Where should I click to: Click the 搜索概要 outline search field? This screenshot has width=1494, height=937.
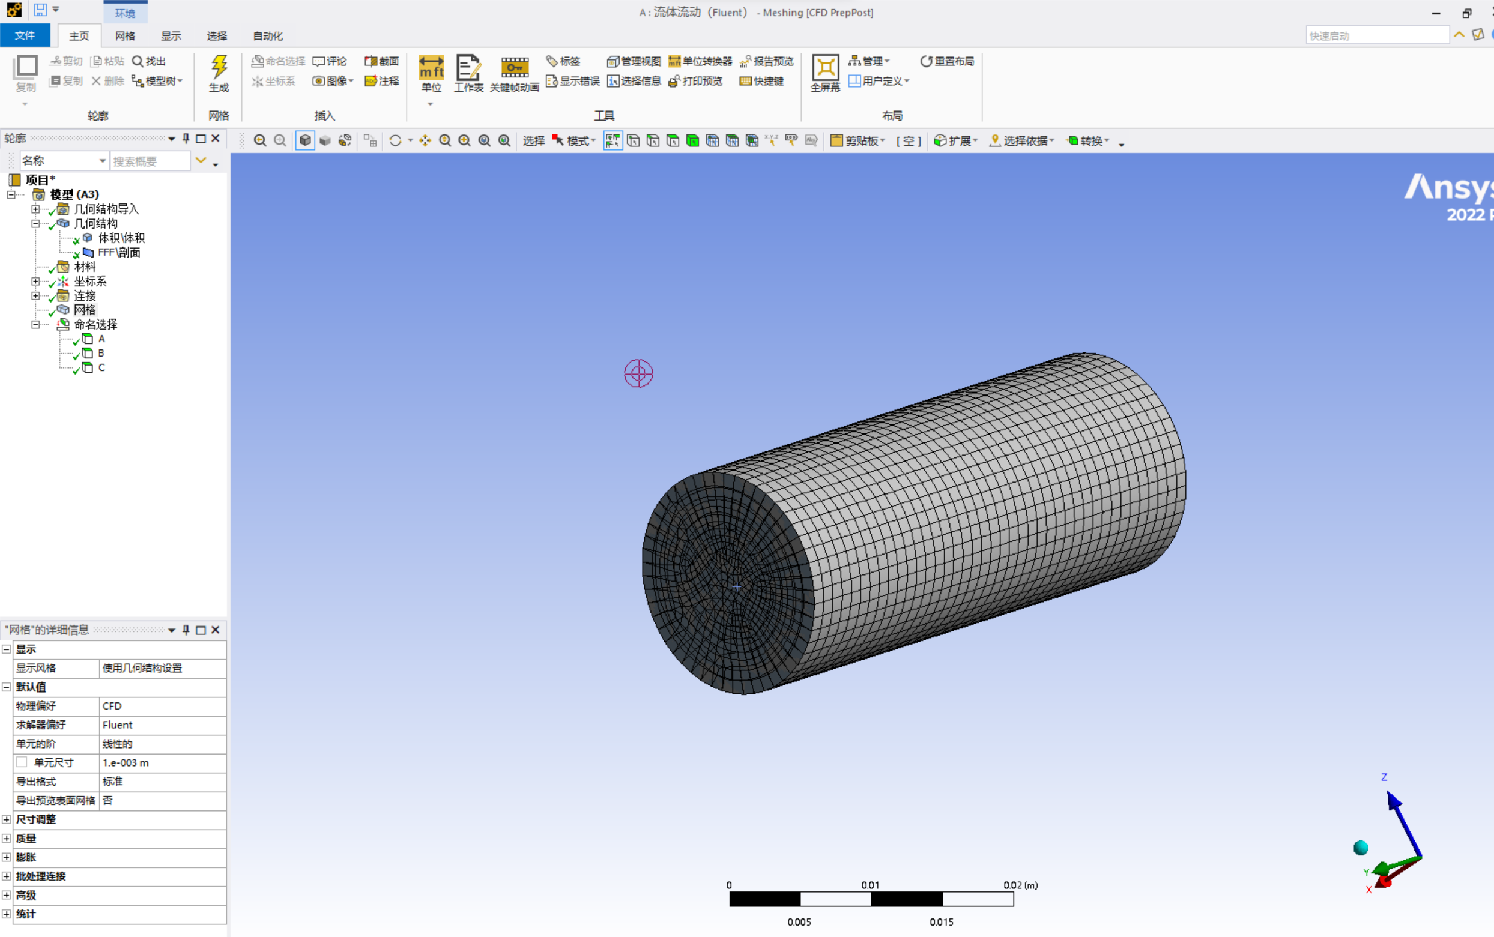coord(150,161)
